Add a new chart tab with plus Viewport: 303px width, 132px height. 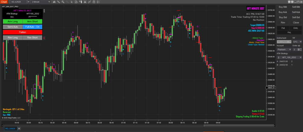pos(19,128)
